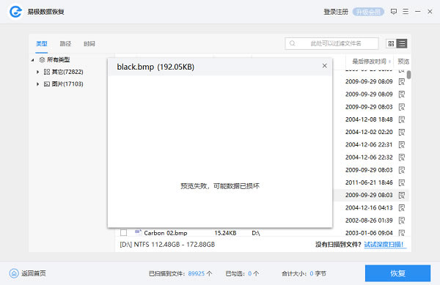The width and height of the screenshot is (440, 285).
Task: Close the black.bmp preview dialog
Action: (x=325, y=66)
